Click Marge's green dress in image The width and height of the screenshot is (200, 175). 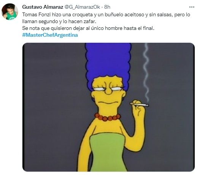tap(108, 153)
